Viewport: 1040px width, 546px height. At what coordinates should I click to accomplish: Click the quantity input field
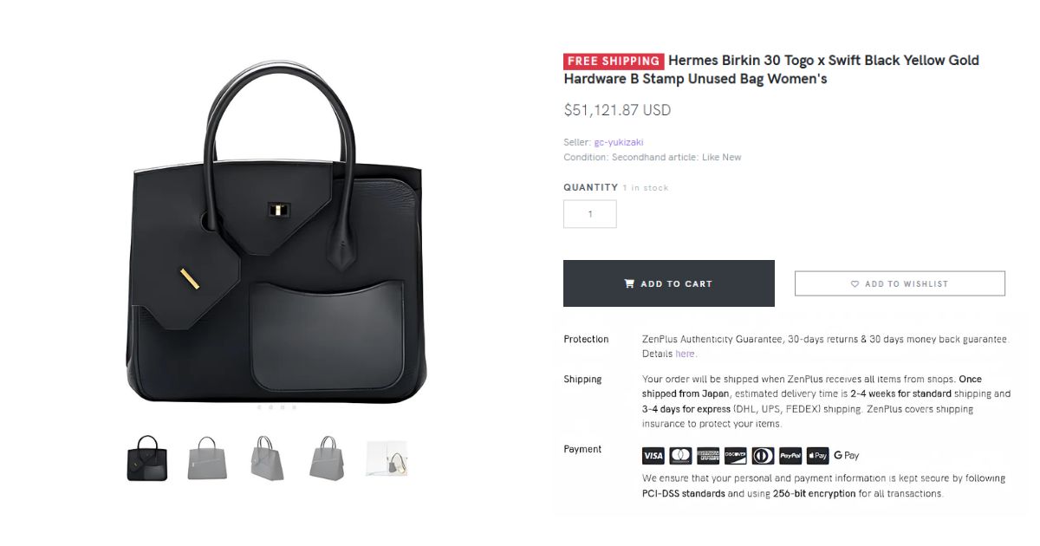590,214
